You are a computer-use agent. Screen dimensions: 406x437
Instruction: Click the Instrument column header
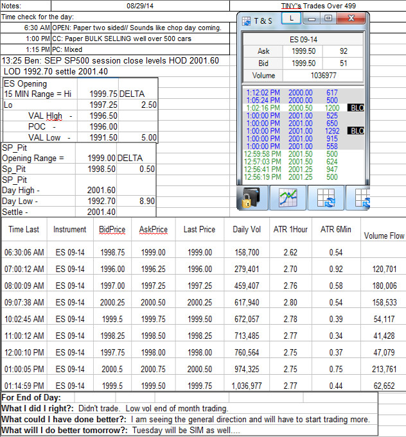coord(70,229)
